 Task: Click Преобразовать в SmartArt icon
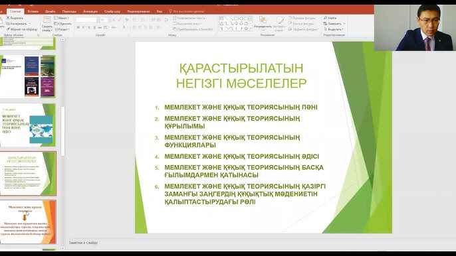[x=174, y=29]
